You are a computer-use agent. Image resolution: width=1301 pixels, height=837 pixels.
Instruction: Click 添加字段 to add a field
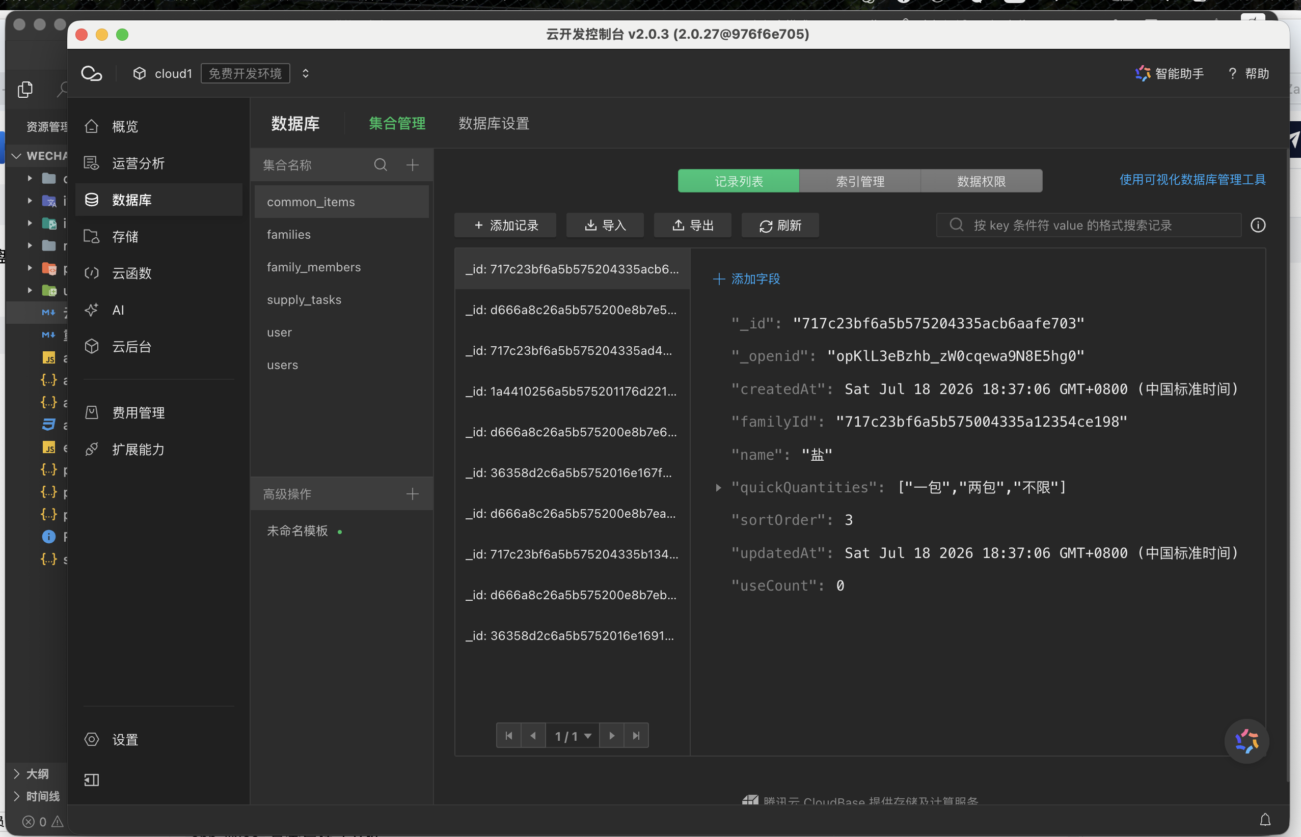[746, 279]
